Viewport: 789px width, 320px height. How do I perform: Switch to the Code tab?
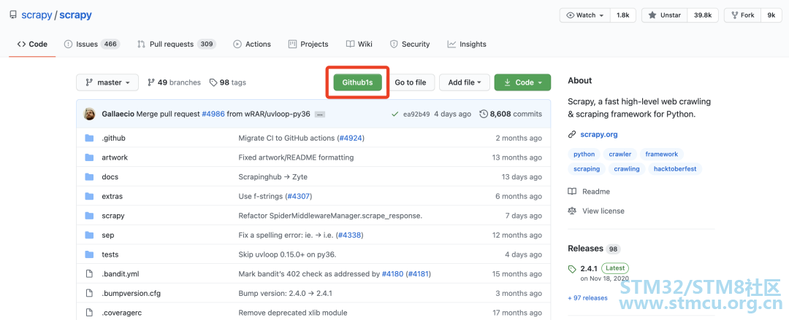32,44
